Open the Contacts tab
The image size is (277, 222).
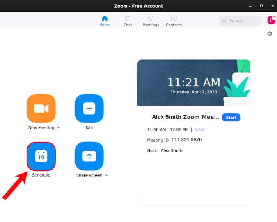(174, 21)
